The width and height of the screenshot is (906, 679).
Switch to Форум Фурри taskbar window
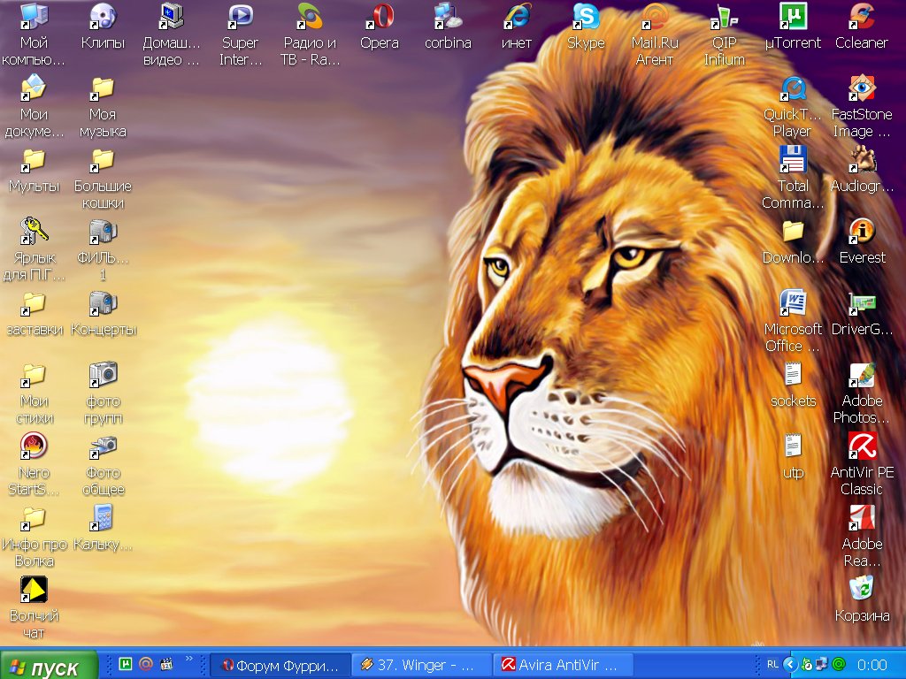(280, 666)
